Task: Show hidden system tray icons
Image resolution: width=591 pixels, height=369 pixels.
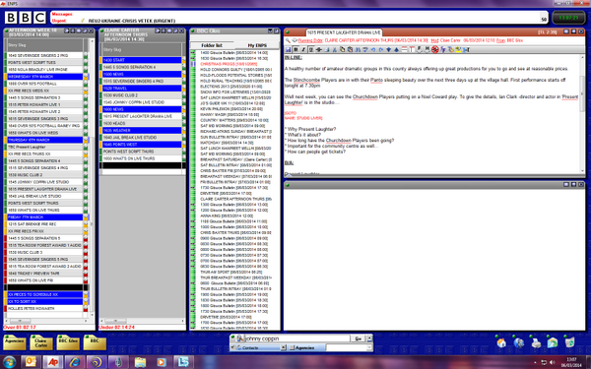Action: 536,362
